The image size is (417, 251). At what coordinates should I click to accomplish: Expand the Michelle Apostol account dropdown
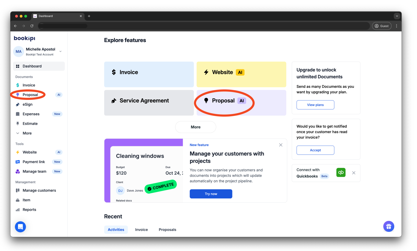(60, 52)
